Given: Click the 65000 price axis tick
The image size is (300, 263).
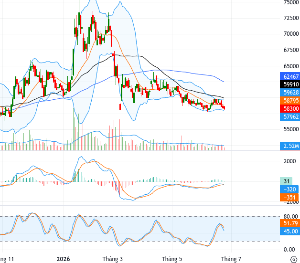Looking at the screenshot, I should (x=291, y=66).
